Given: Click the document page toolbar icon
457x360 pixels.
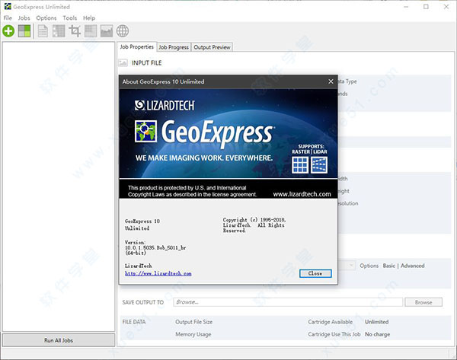Looking at the screenshot, I should [x=43, y=30].
